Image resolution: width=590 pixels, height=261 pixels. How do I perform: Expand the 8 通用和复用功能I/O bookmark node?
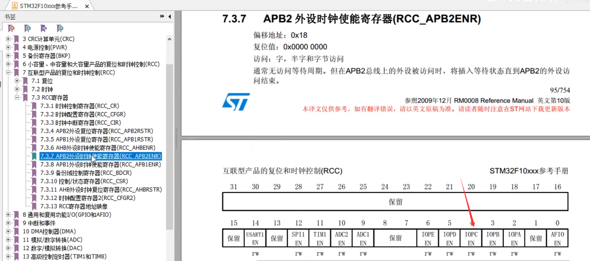tap(8, 215)
